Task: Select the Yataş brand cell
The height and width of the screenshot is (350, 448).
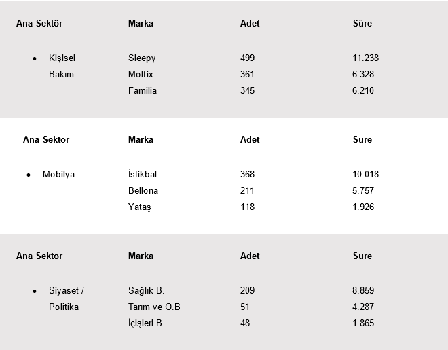Action: click(139, 207)
